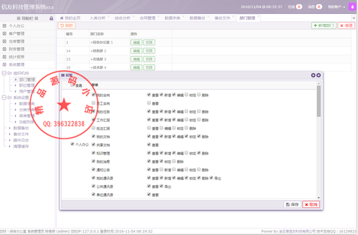Expand the 统计报表 navigation section
The width and height of the screenshot is (358, 235).
coord(27,57)
